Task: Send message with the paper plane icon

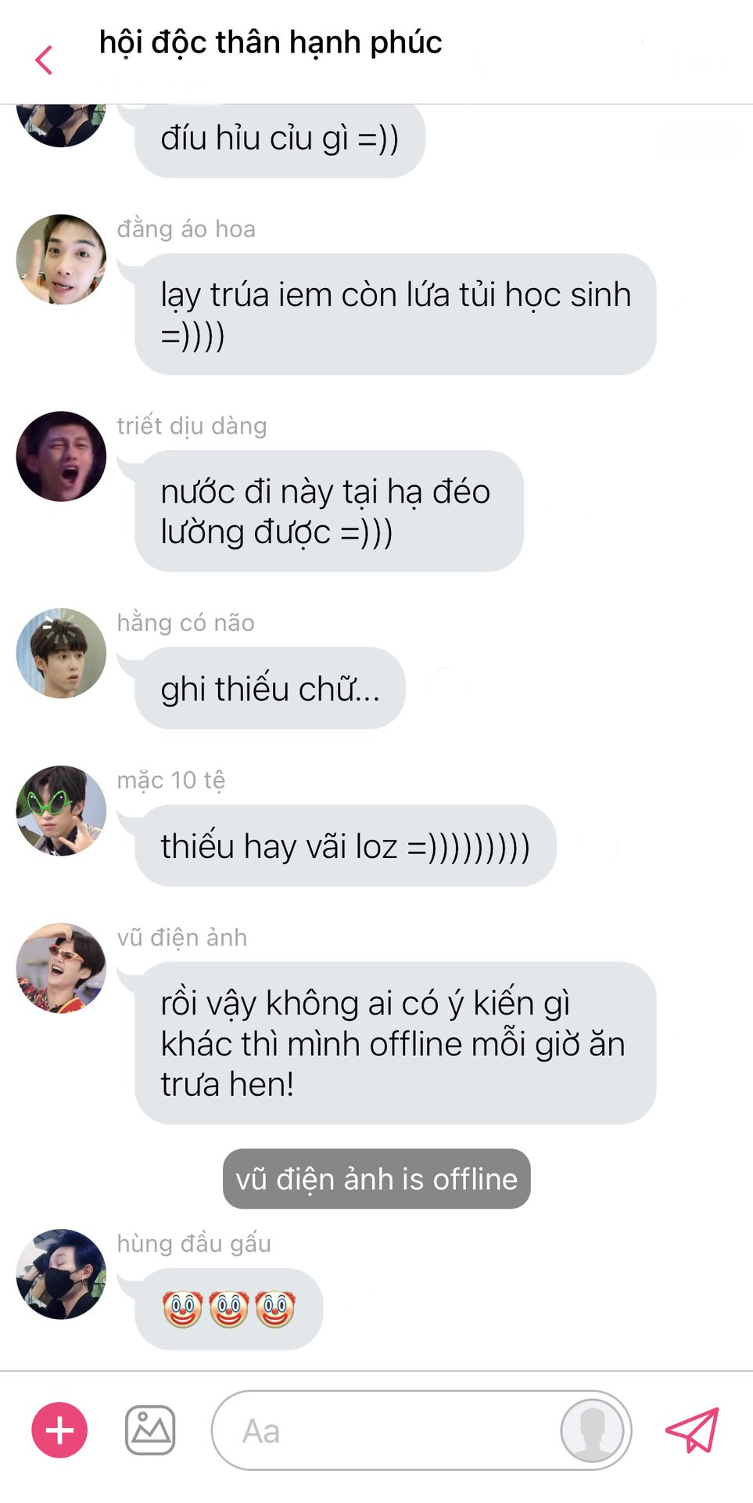Action: 692,1430
